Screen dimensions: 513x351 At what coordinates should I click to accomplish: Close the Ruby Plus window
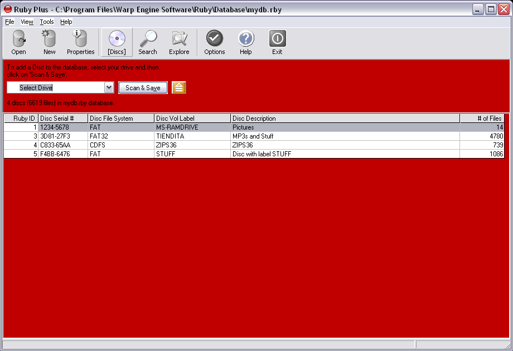[x=504, y=9]
